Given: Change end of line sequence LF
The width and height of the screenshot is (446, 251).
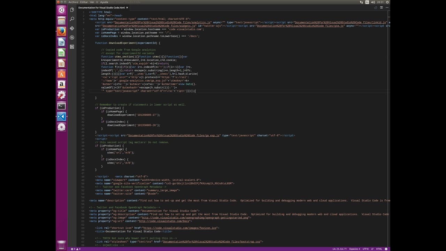Looking at the screenshot, I should (372, 249).
